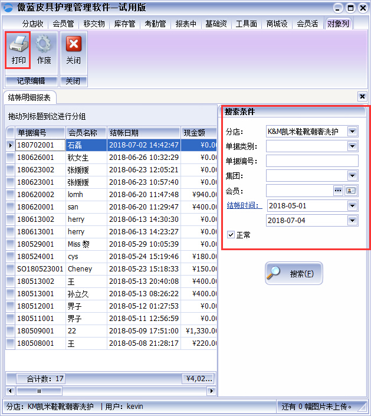This screenshot has width=371, height=416.
Task: Click the ellipsis browse button in 会员 field
Action: [x=338, y=191]
